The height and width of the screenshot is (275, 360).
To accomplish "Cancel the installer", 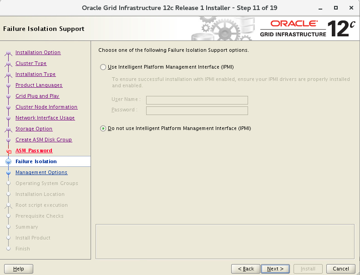I will pyautogui.click(x=341, y=269).
